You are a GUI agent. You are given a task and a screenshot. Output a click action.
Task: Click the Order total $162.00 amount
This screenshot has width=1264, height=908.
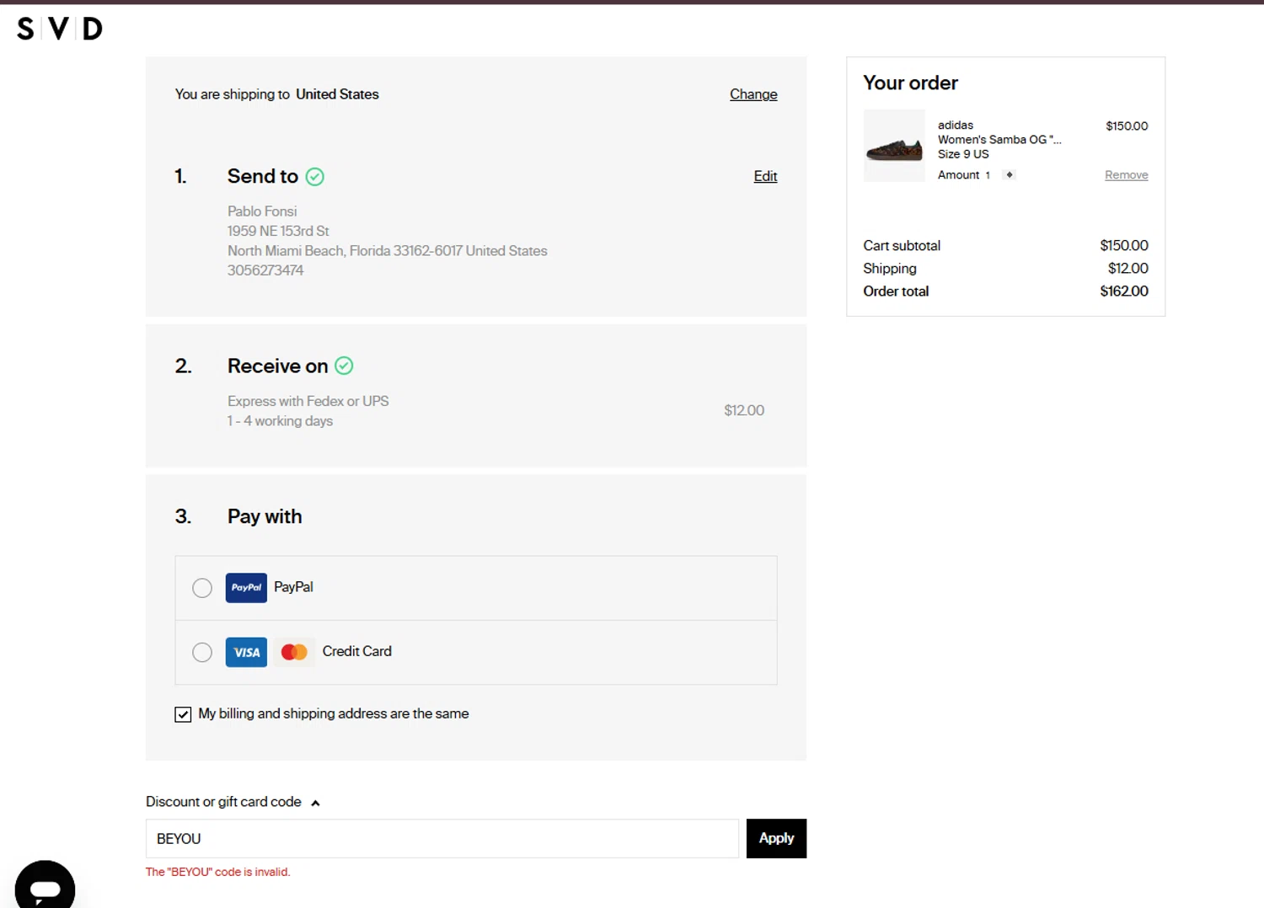pos(1124,291)
